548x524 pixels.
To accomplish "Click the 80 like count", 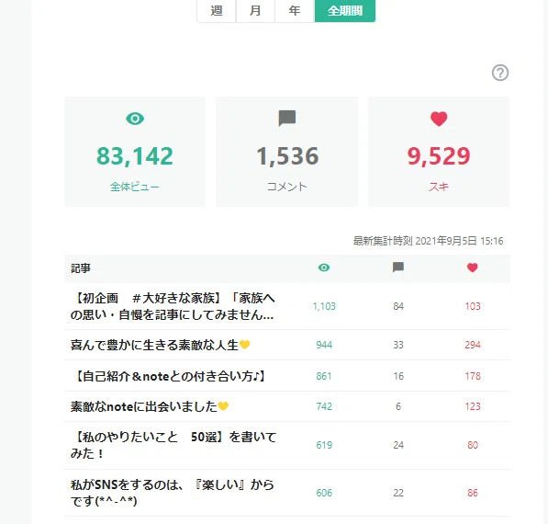I will pyautogui.click(x=473, y=445).
